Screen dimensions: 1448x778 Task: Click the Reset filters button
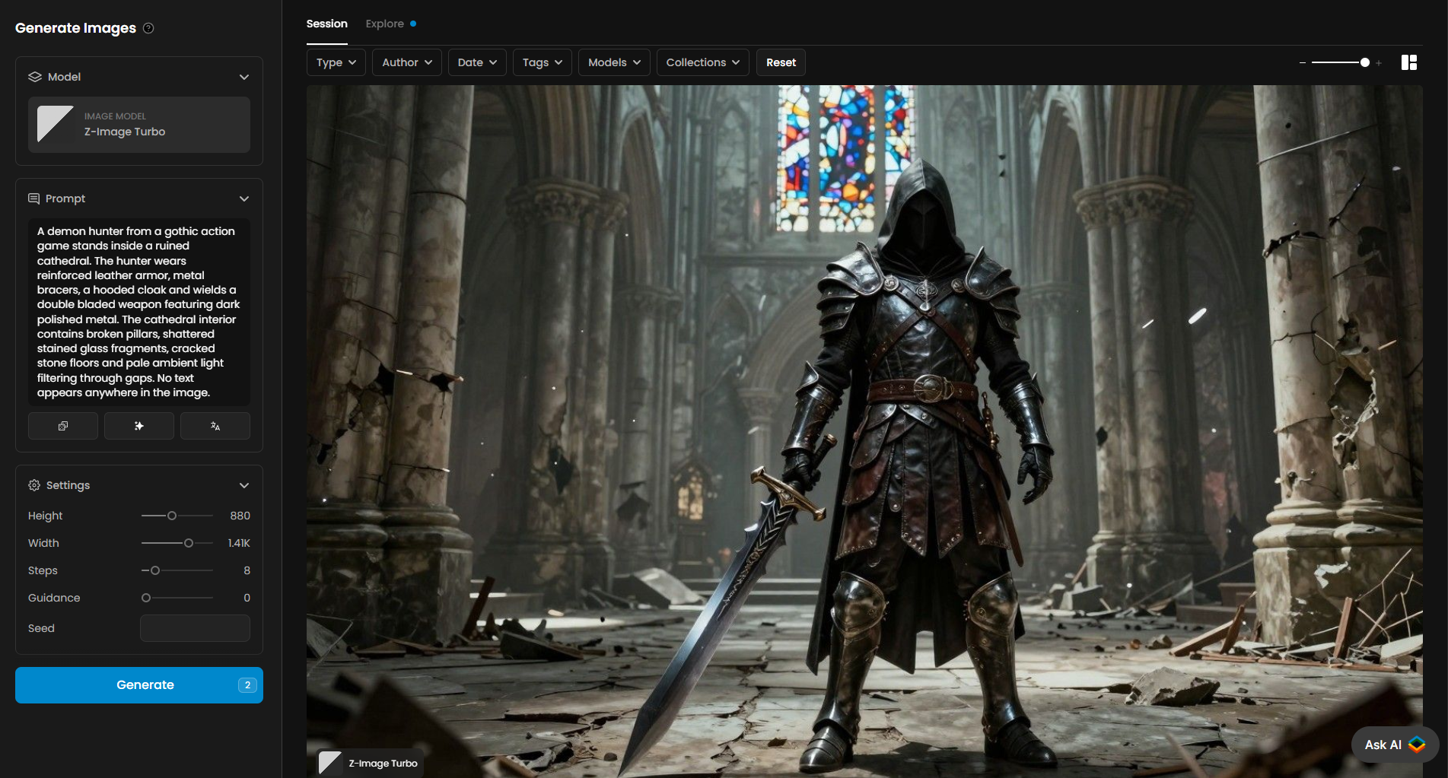coord(781,62)
